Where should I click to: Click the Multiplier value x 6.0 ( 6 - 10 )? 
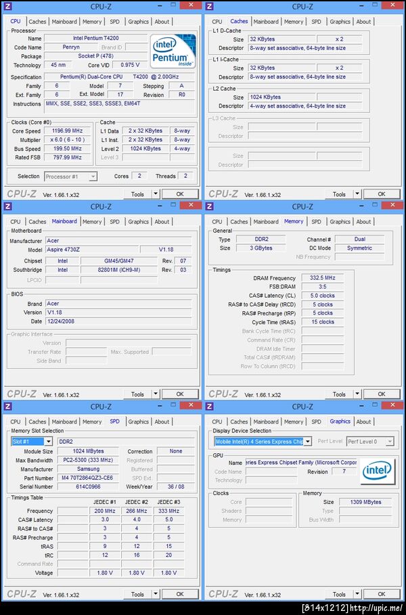click(x=68, y=140)
